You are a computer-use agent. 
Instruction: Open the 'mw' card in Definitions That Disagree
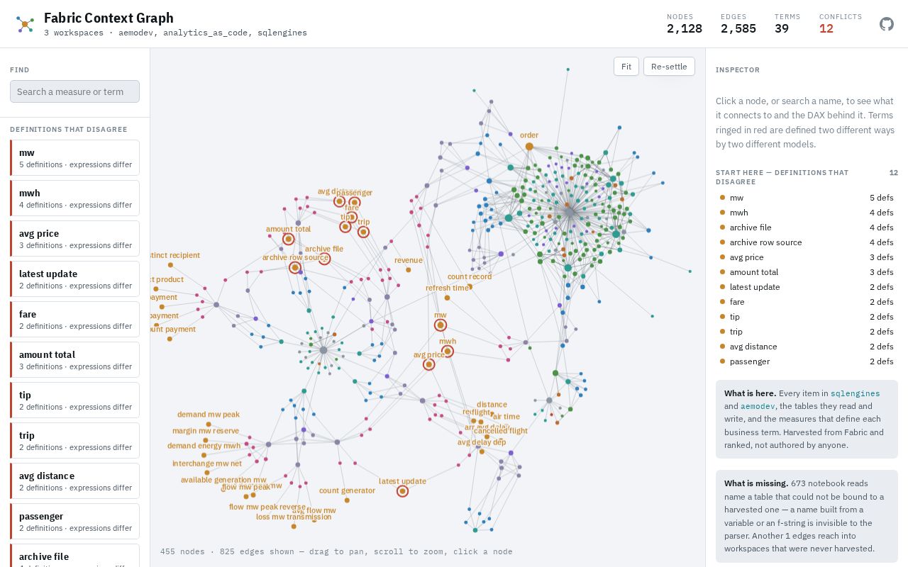[x=74, y=158]
